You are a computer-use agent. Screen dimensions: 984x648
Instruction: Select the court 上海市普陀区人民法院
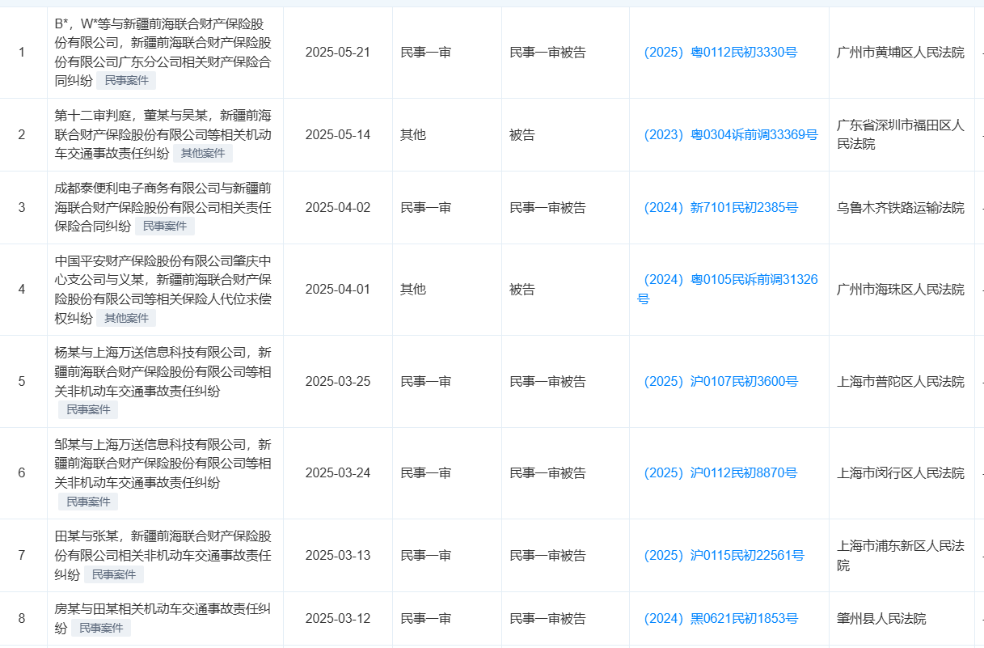pos(901,381)
